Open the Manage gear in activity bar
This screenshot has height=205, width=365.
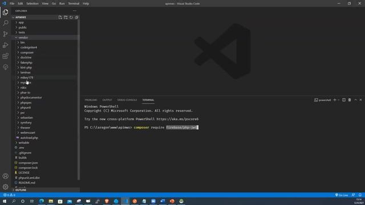coord(5,187)
